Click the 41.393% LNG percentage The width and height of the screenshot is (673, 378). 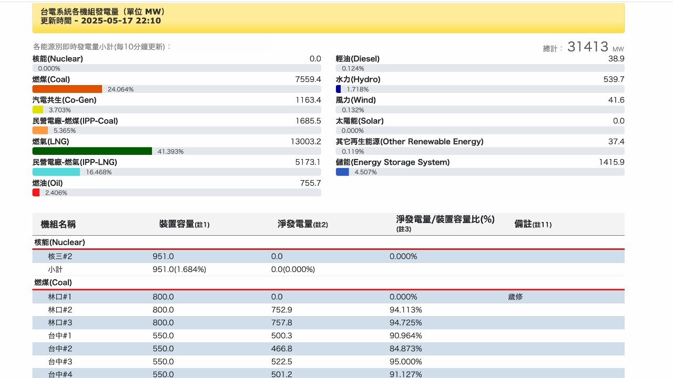coord(171,151)
